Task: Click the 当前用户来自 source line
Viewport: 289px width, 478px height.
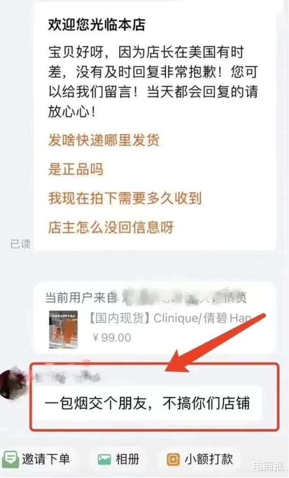Action: pyautogui.click(x=146, y=297)
